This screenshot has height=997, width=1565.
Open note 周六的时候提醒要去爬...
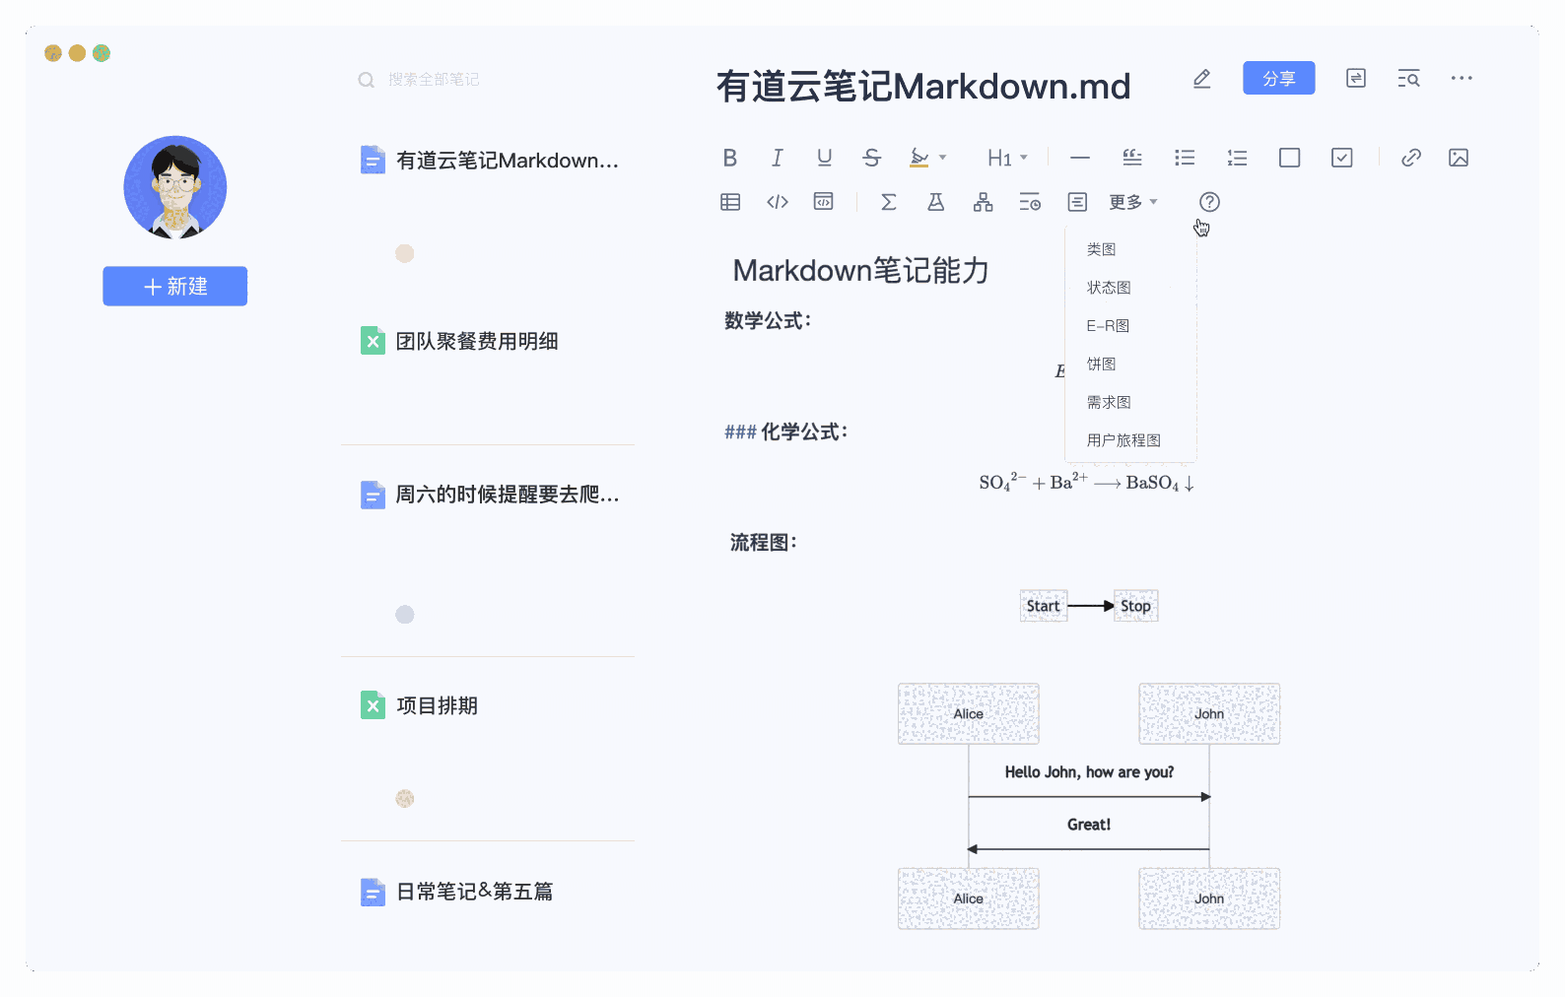(x=490, y=495)
